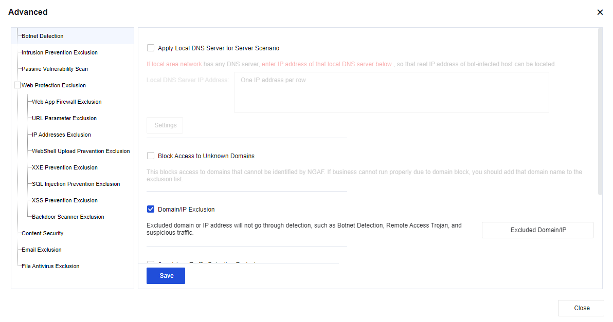This screenshot has height=322, width=613.
Task: Open File Antivirus Exclusion page
Action: click(x=50, y=266)
